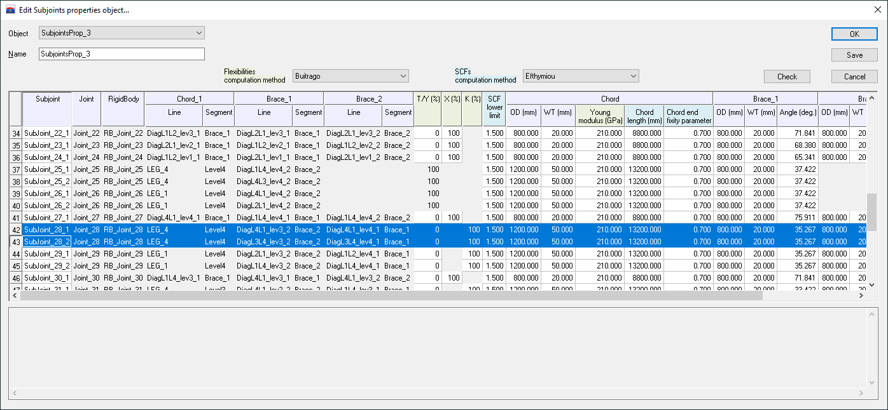888x410 pixels.
Task: Click the app icon in title bar
Action: 10,10
